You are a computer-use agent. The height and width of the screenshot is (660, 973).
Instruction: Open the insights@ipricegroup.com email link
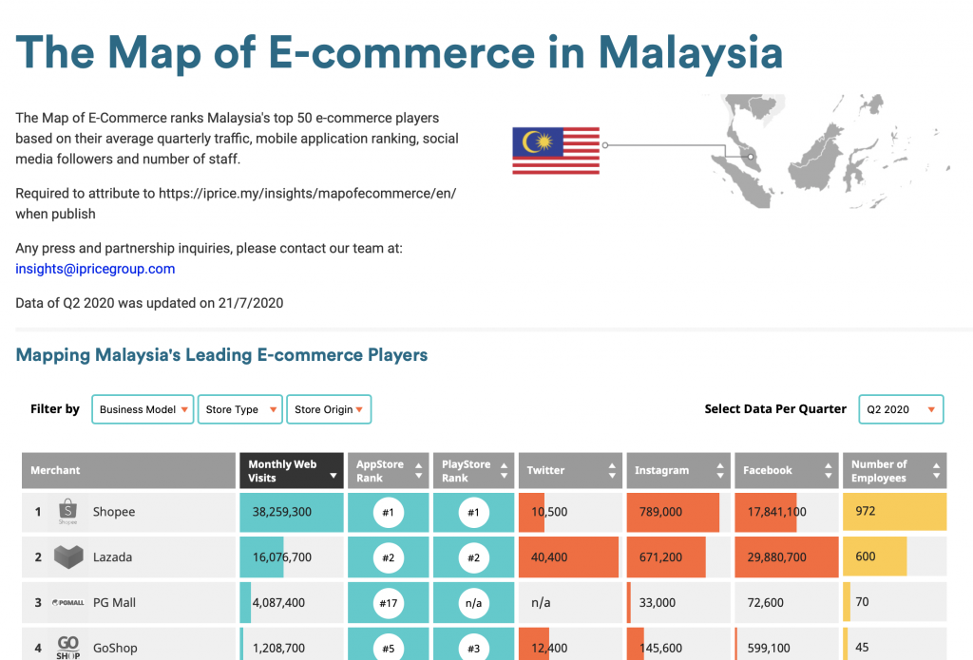point(95,269)
